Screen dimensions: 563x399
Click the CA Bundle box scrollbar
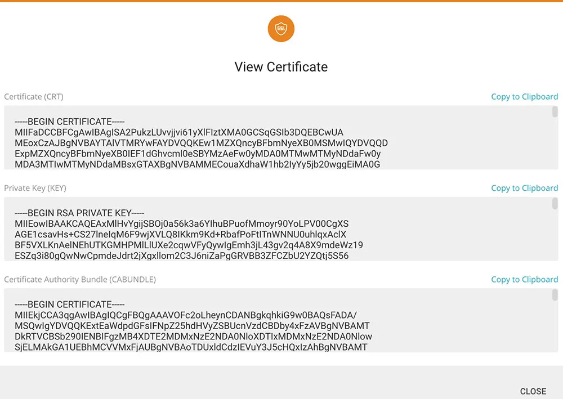(x=555, y=295)
